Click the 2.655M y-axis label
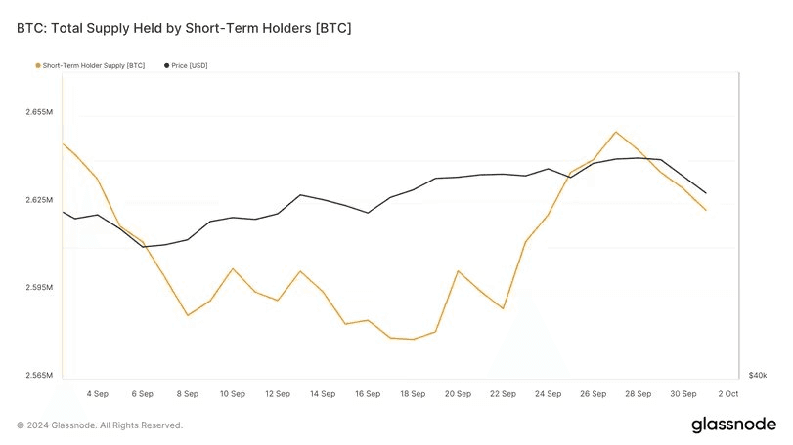This screenshot has width=793, height=445. coord(39,112)
